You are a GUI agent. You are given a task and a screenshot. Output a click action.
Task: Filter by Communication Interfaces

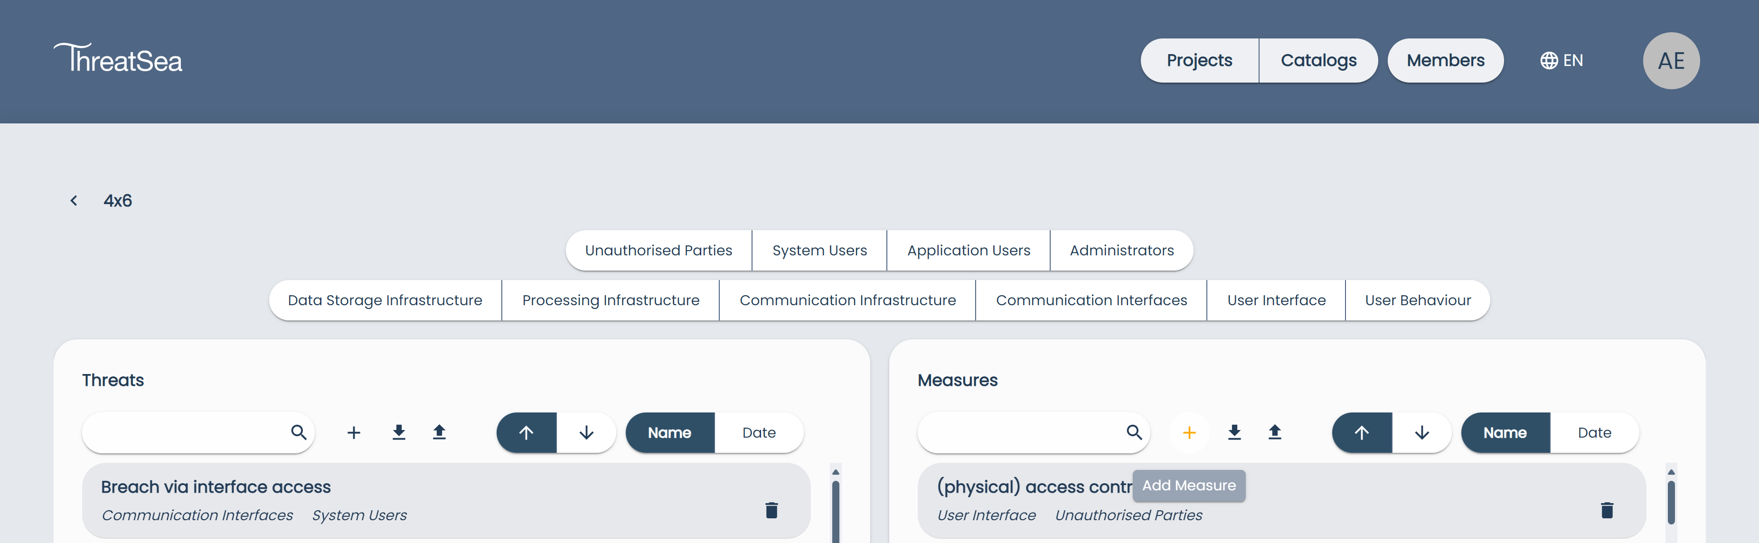tap(1091, 300)
